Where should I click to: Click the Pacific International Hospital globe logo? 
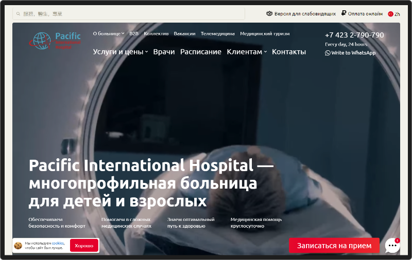pyautogui.click(x=41, y=41)
